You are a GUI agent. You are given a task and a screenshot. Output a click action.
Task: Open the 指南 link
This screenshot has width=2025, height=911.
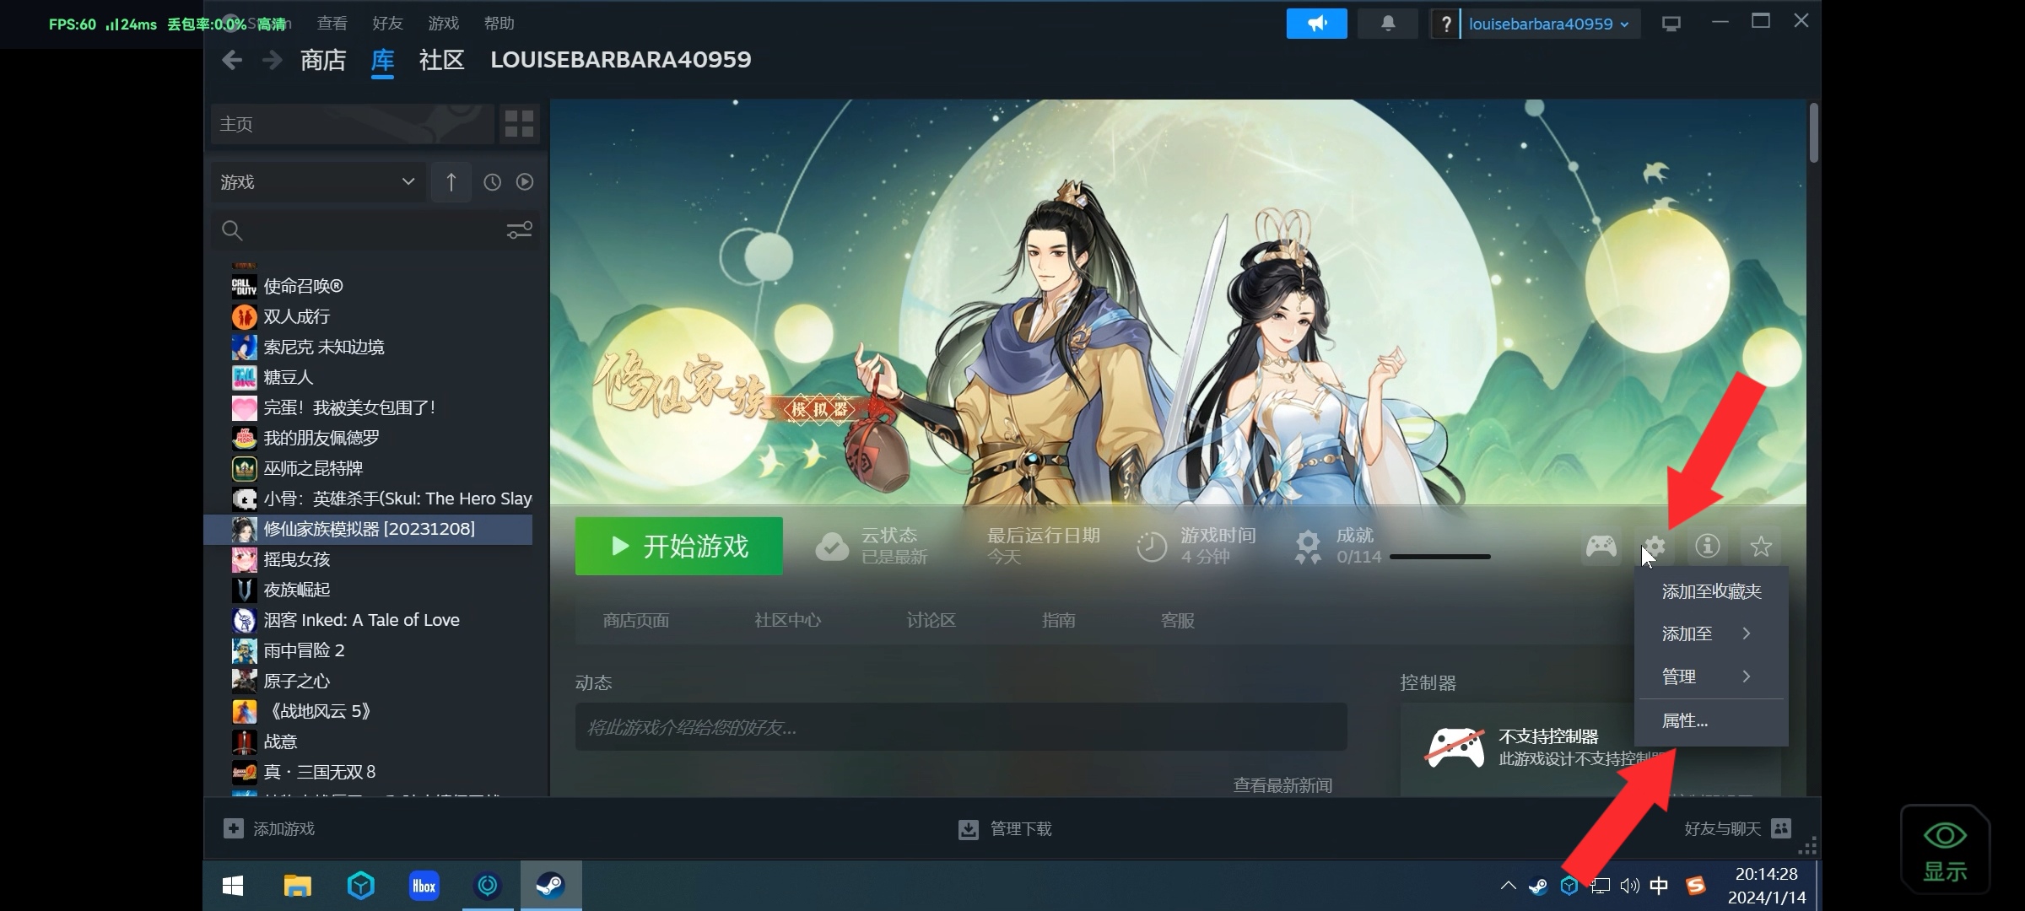(x=1058, y=621)
